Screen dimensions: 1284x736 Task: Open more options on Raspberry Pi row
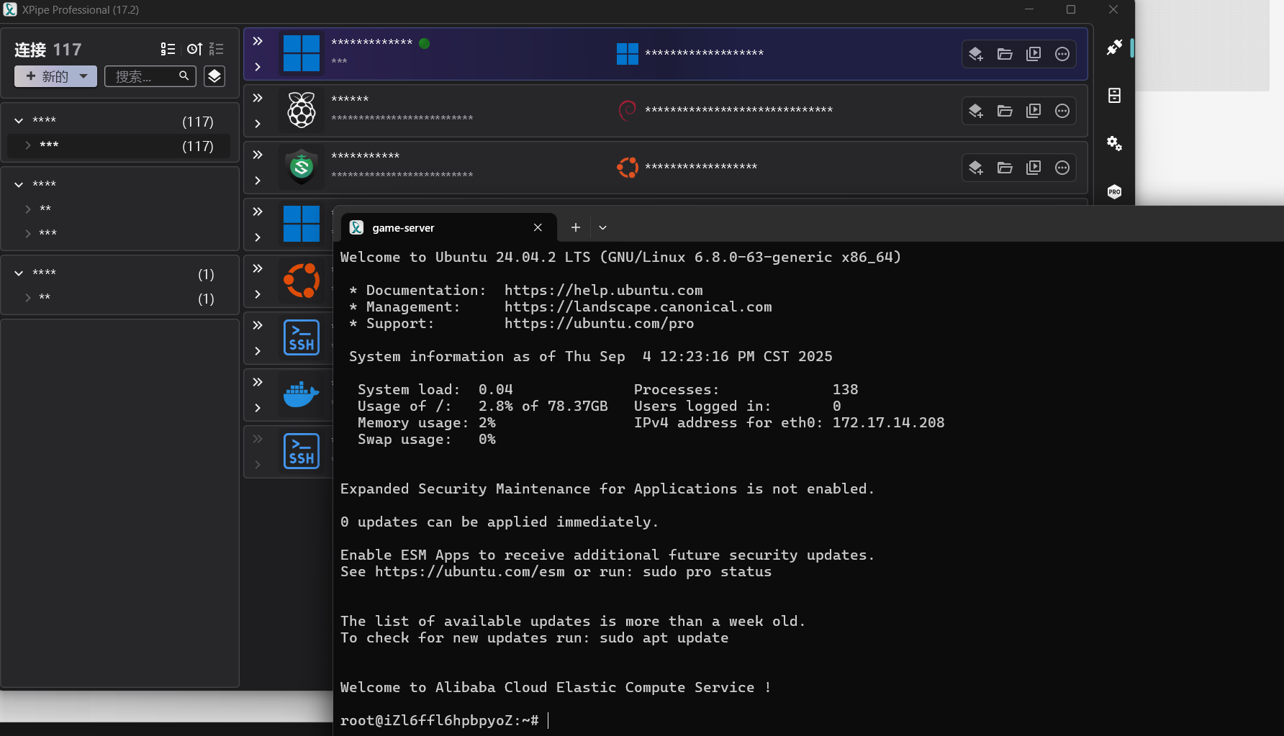click(1062, 111)
